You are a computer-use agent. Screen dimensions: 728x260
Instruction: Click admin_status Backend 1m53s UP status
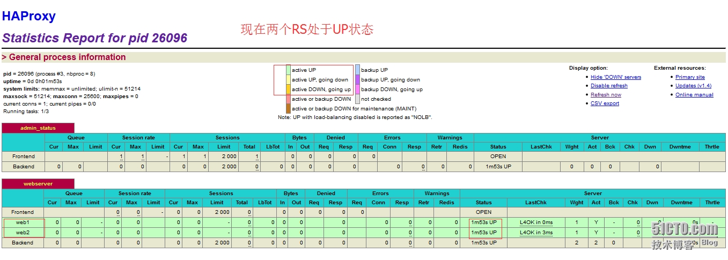498,167
